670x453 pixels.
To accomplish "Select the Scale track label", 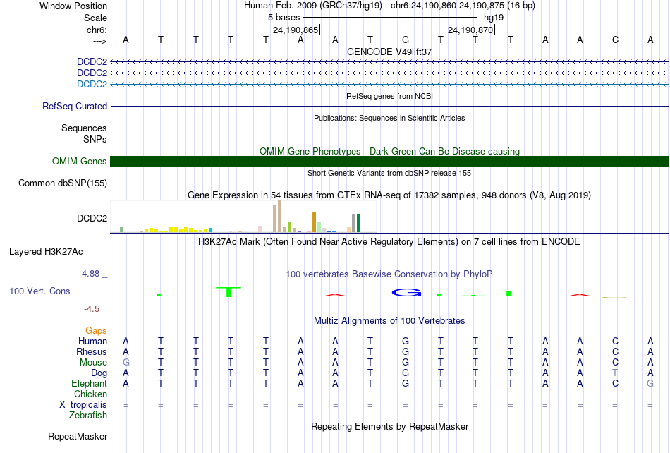I will click(x=95, y=18).
